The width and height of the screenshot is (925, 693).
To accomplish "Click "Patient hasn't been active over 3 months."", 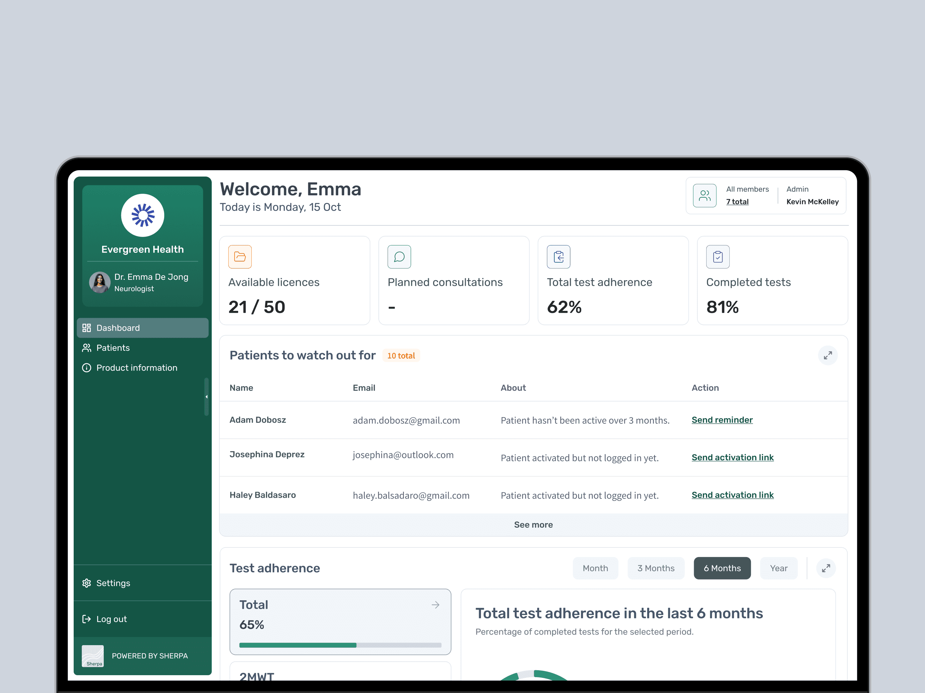I will (585, 420).
